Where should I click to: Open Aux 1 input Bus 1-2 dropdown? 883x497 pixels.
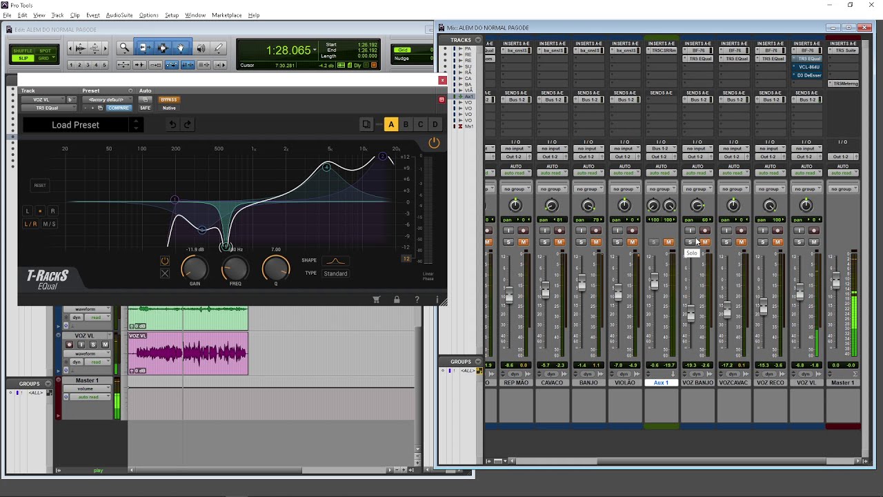(x=661, y=148)
